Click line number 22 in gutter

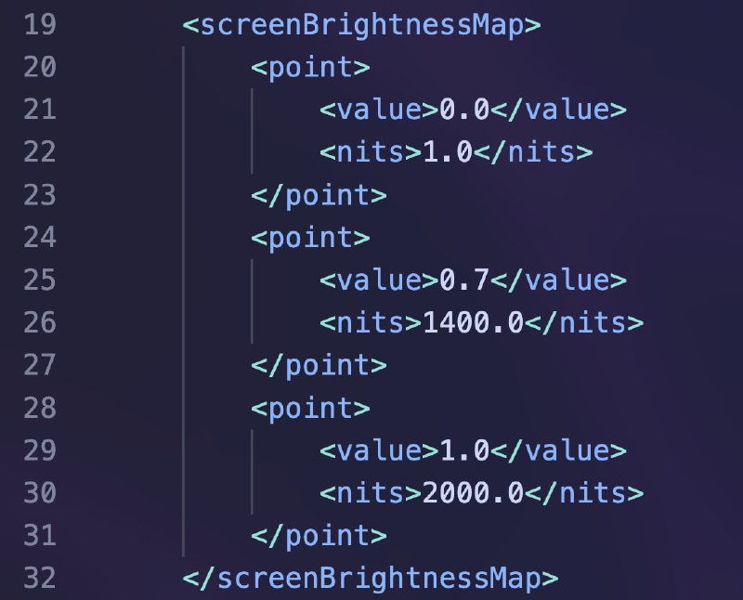coord(40,152)
